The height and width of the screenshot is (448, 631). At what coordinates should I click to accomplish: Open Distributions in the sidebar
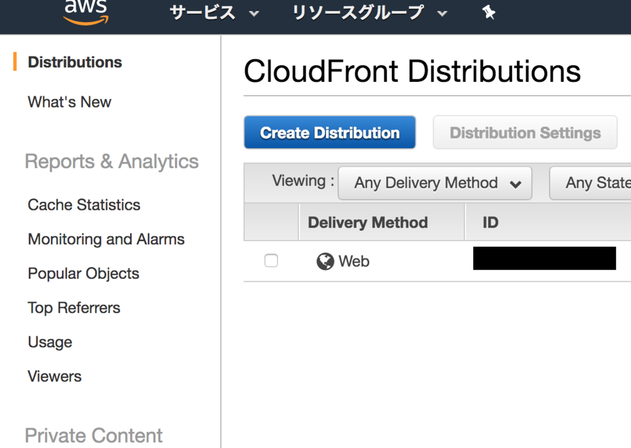[75, 62]
